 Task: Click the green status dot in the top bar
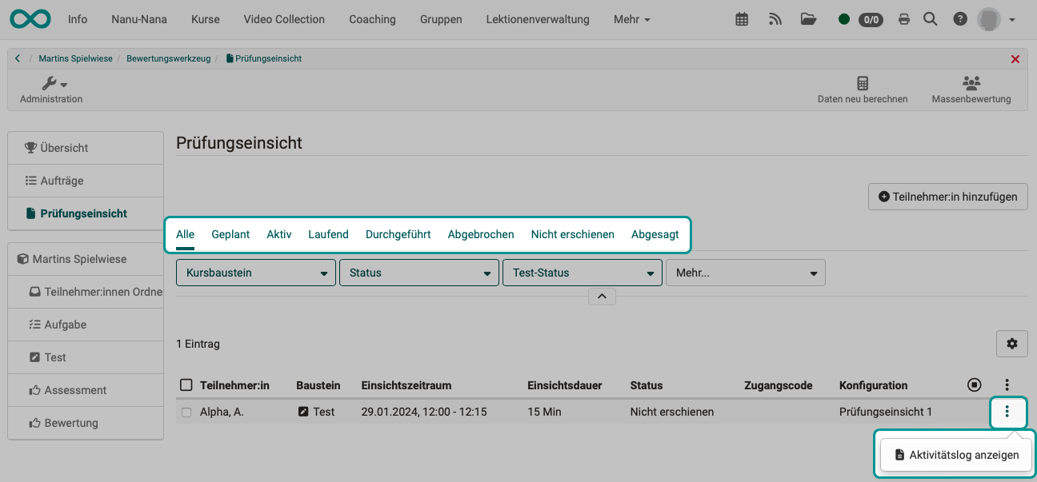click(843, 18)
